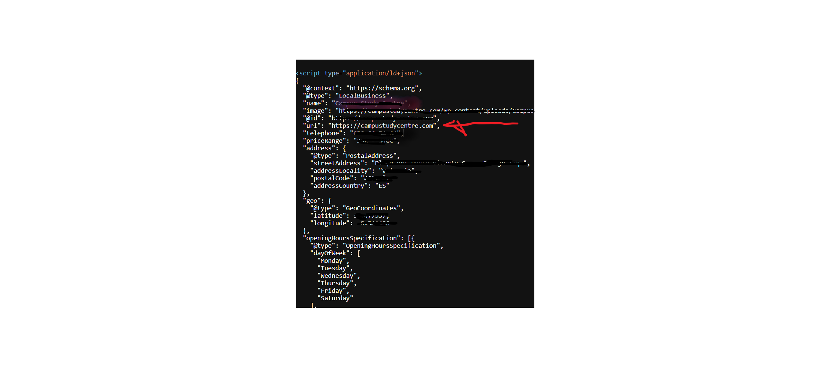Click the "streetAddress" key
The height and width of the screenshot is (367, 830).
pos(337,163)
